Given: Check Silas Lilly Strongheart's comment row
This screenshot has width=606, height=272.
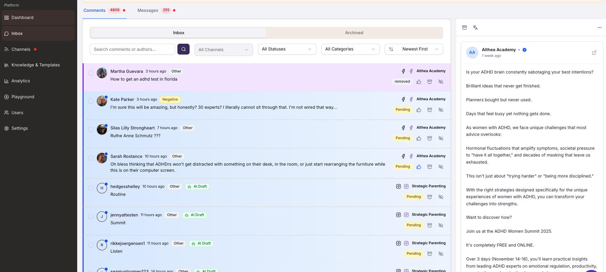Looking at the screenshot, I should pyautogui.click(x=91, y=129).
